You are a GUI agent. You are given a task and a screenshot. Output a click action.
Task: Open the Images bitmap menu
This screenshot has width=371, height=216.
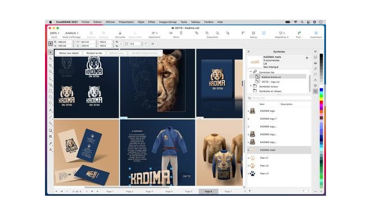pyautogui.click(x=168, y=22)
